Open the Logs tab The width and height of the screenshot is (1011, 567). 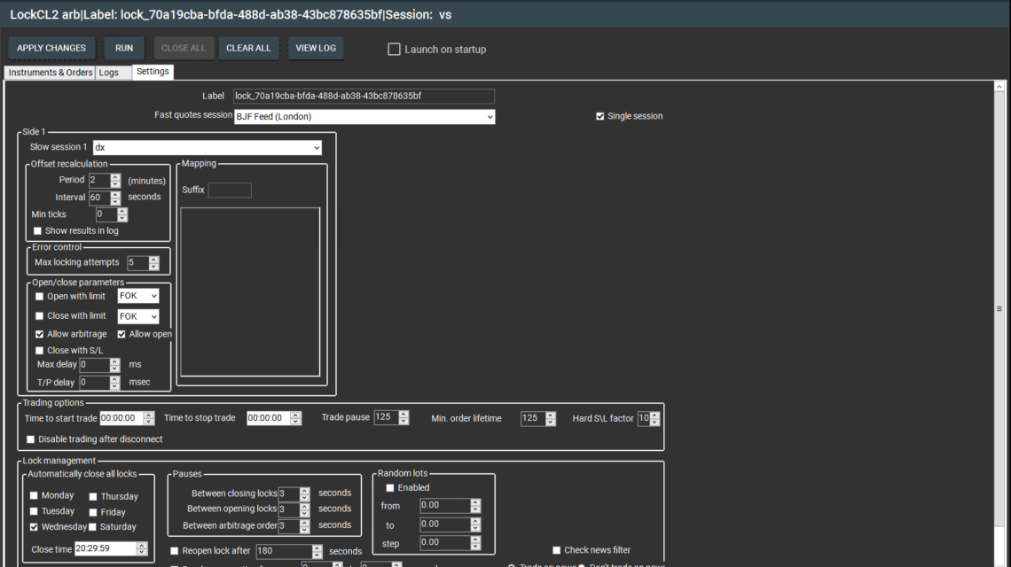point(108,73)
